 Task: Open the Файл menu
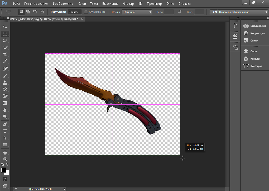pyautogui.click(x=16, y=4)
